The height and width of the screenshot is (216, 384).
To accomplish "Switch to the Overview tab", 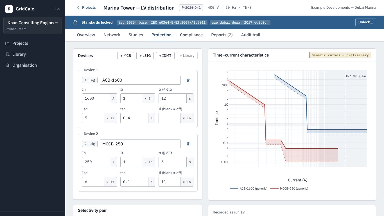I will [x=86, y=35].
